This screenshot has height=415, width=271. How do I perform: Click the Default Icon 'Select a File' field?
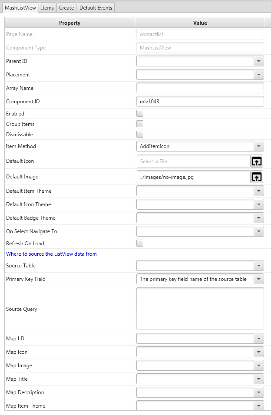(x=193, y=161)
